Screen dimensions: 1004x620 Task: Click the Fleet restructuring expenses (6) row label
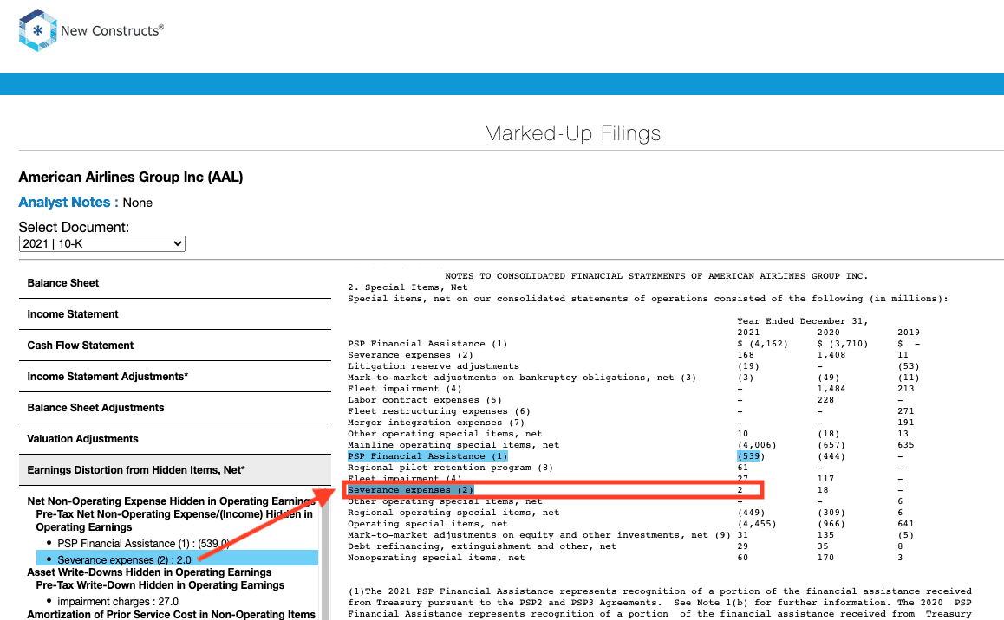439,411
